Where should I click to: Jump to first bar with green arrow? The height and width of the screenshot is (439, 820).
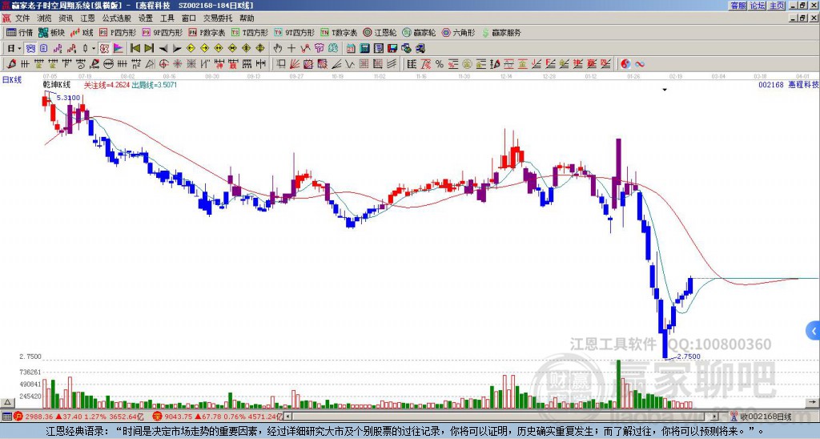(135, 49)
